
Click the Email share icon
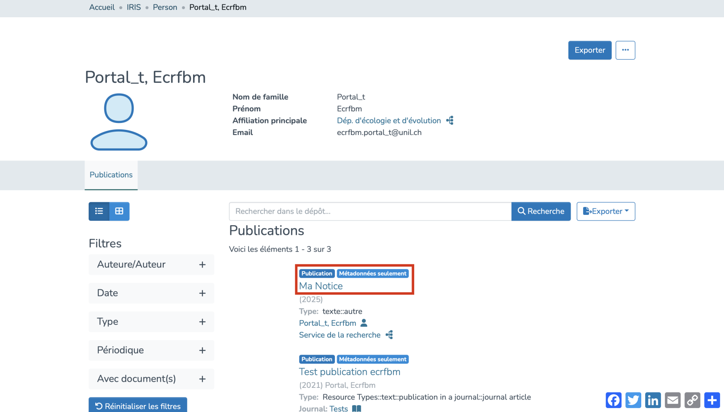point(673,400)
